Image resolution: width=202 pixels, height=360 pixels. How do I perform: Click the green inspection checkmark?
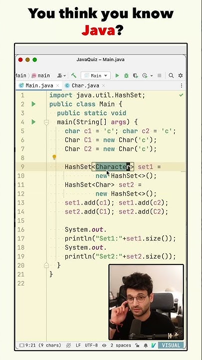[x=181, y=95]
